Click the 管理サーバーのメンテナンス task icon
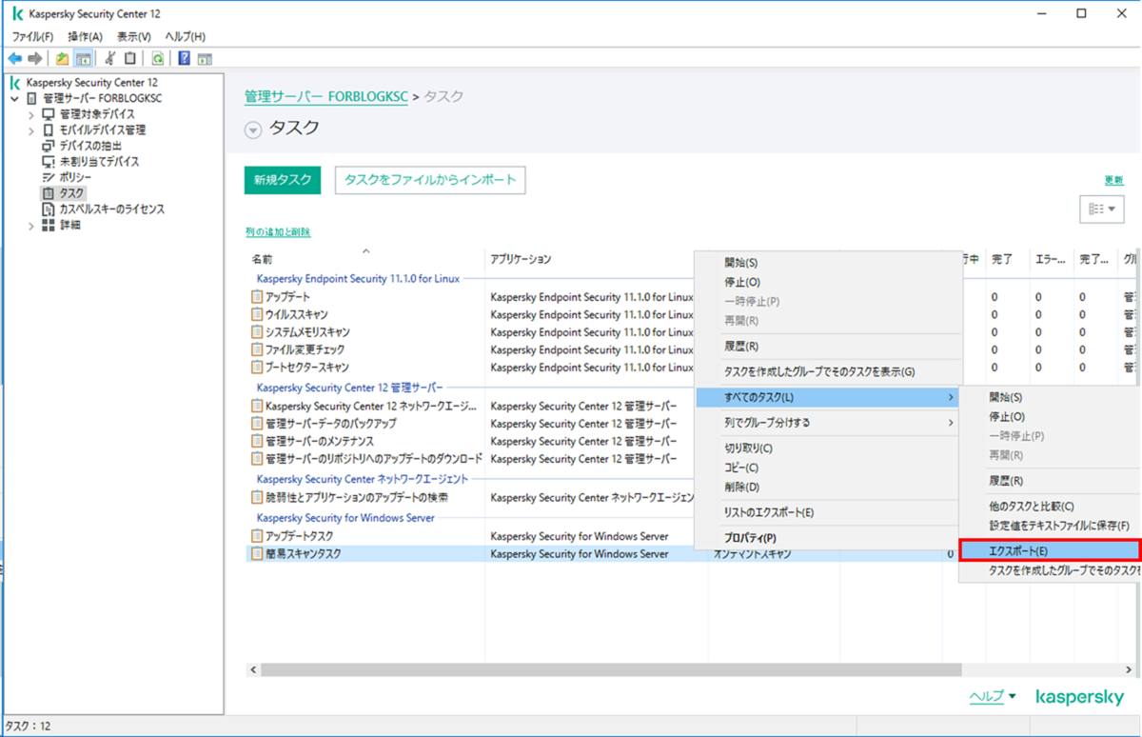This screenshot has height=737, width=1142. (257, 441)
